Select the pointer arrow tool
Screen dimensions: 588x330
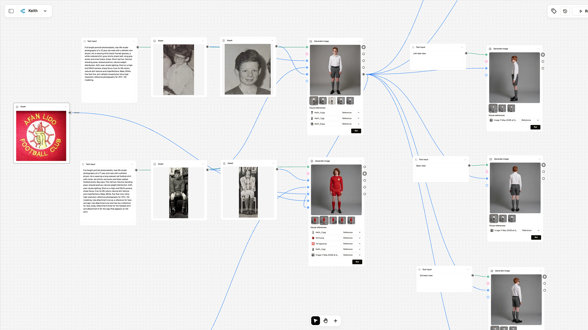[x=315, y=321]
